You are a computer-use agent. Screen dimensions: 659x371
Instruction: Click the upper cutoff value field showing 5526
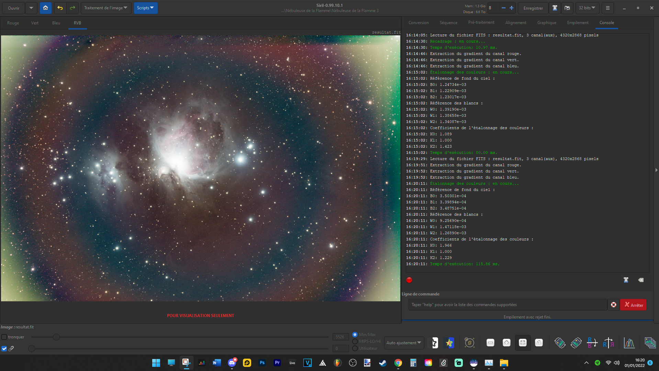click(340, 337)
